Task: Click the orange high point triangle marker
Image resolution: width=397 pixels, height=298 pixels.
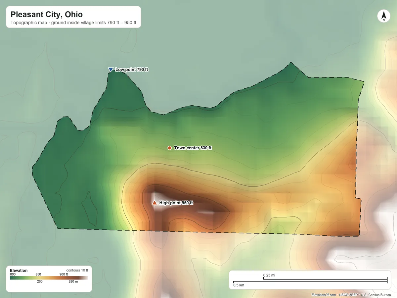Action: click(x=154, y=203)
